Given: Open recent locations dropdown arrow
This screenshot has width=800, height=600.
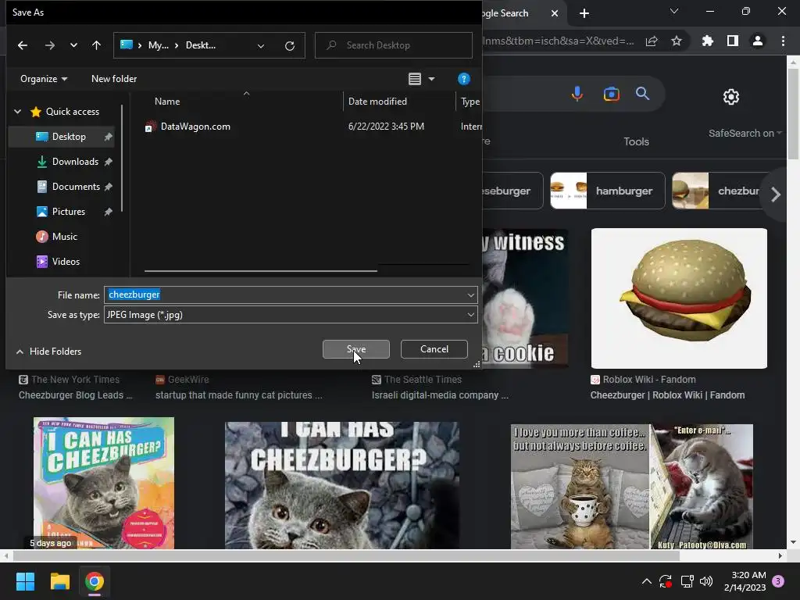Looking at the screenshot, I should [x=73, y=45].
